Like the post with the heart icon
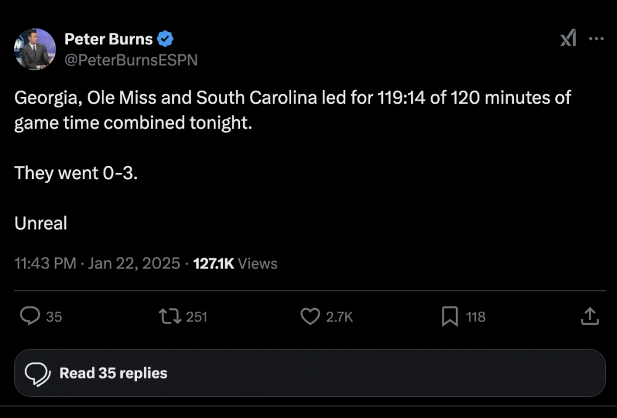Image resolution: width=617 pixels, height=418 pixels. (x=310, y=317)
